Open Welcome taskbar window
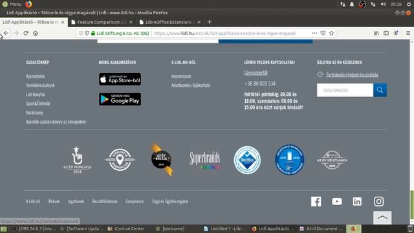This screenshot has width=414, height=233. (x=170, y=228)
